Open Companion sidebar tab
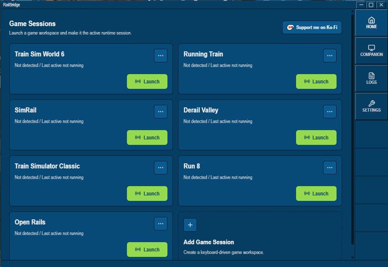Screen dimensions: 388x267 (372, 51)
